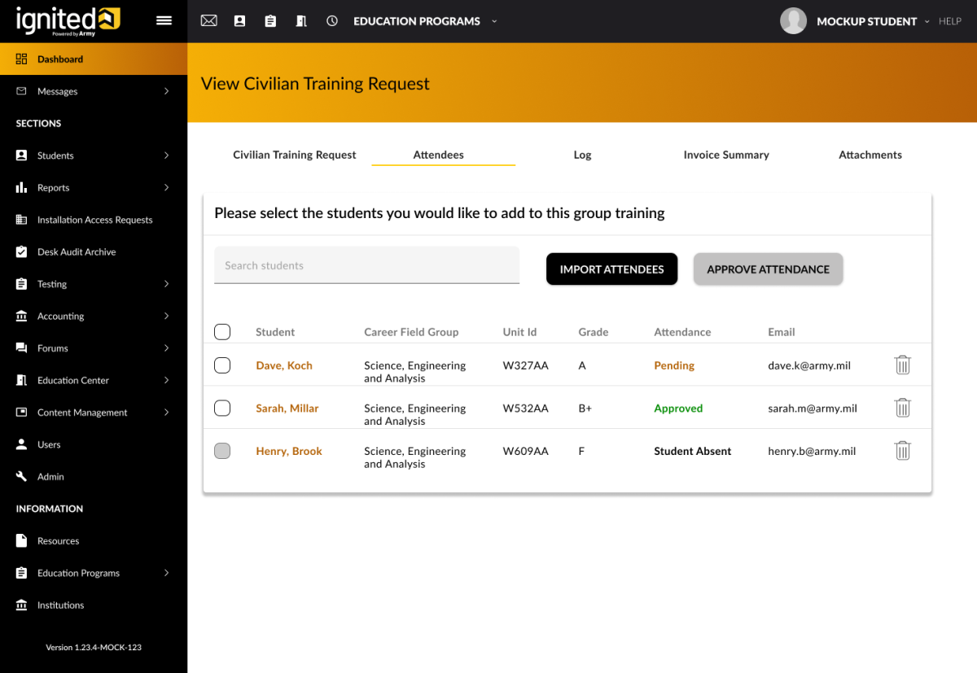The height and width of the screenshot is (673, 977).
Task: Open the contact card icon in top bar
Action: click(239, 21)
